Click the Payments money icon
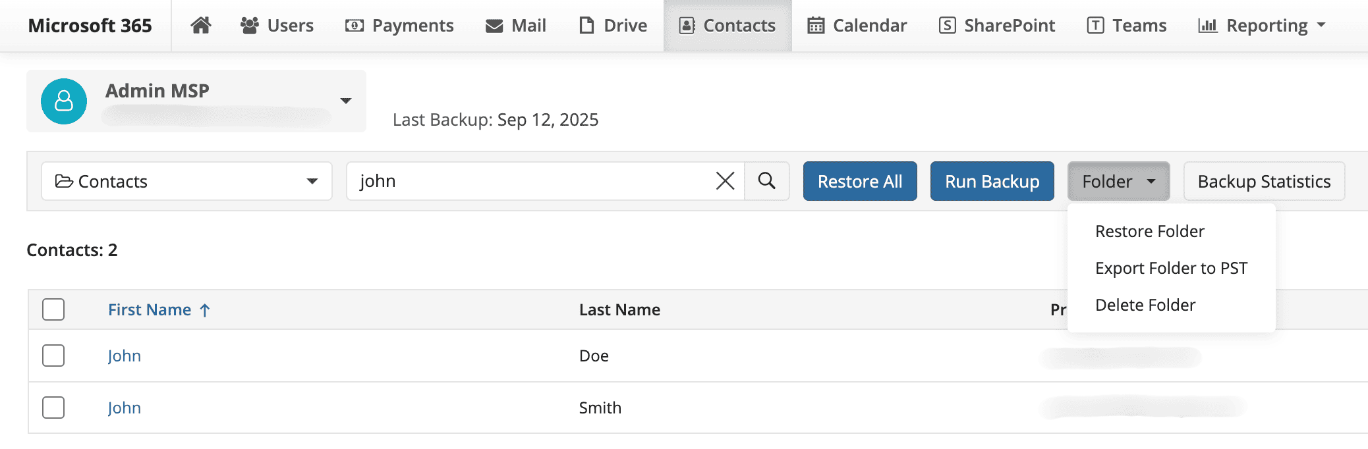The width and height of the screenshot is (1368, 449). pyautogui.click(x=355, y=26)
